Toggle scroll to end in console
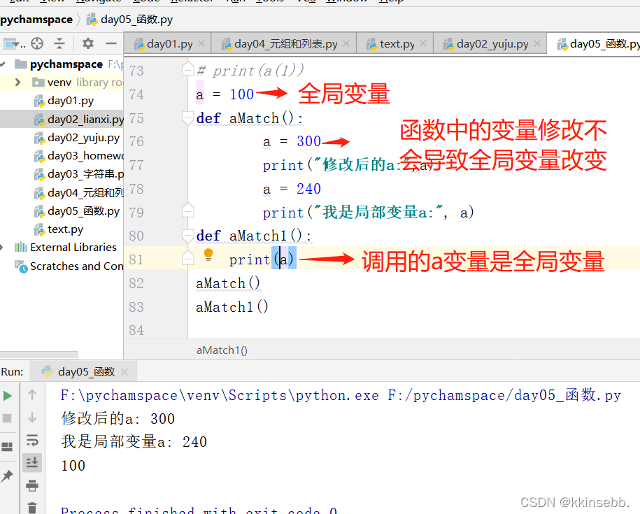The image size is (640, 514). tap(32, 462)
